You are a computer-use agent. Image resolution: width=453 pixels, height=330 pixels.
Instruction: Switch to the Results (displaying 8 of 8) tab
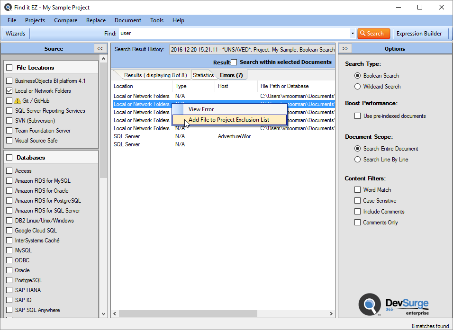(x=155, y=75)
